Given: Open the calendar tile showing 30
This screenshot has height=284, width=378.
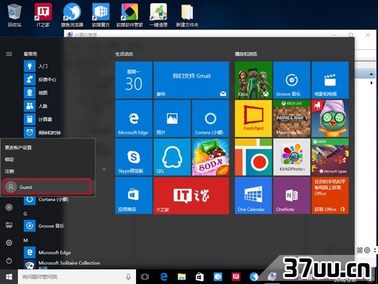Looking at the screenshot, I should [134, 80].
